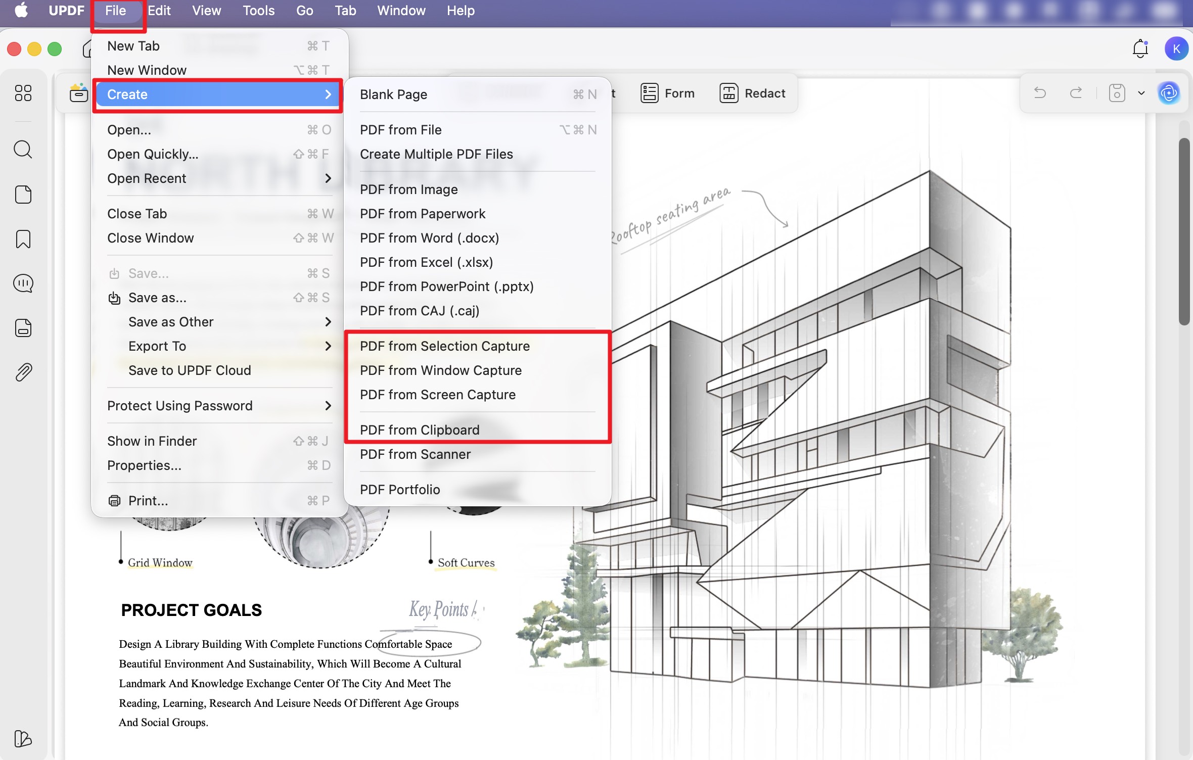
Task: Select PDF from Word (.docx)
Action: click(478, 238)
